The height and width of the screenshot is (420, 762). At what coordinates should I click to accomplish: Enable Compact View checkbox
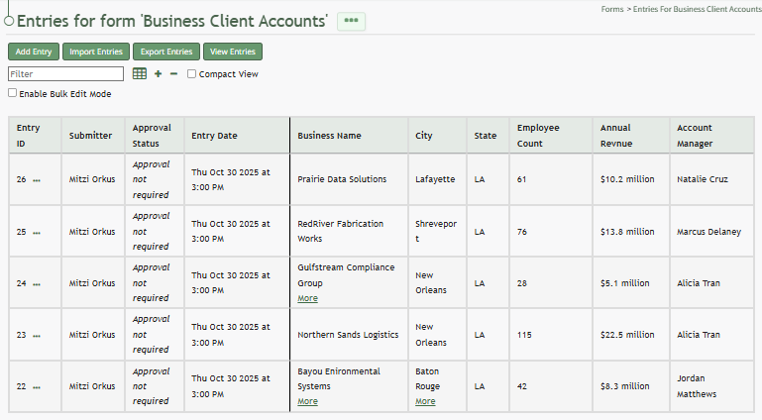click(191, 74)
